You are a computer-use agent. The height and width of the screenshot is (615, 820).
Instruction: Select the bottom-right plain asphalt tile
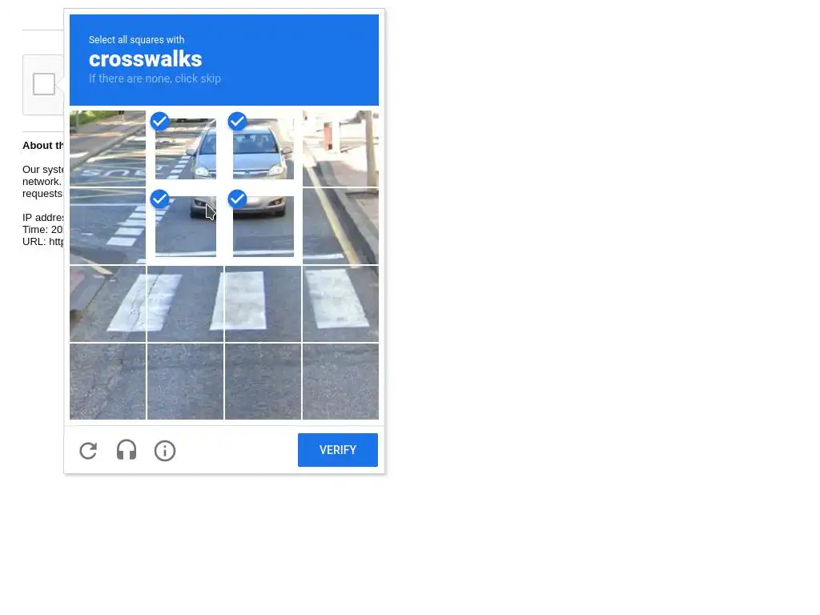coord(340,381)
